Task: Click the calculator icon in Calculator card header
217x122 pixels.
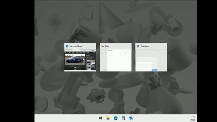Action: 138,46
